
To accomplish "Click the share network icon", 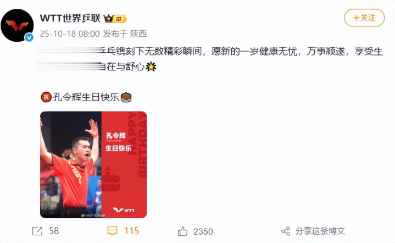I will [286, 231].
